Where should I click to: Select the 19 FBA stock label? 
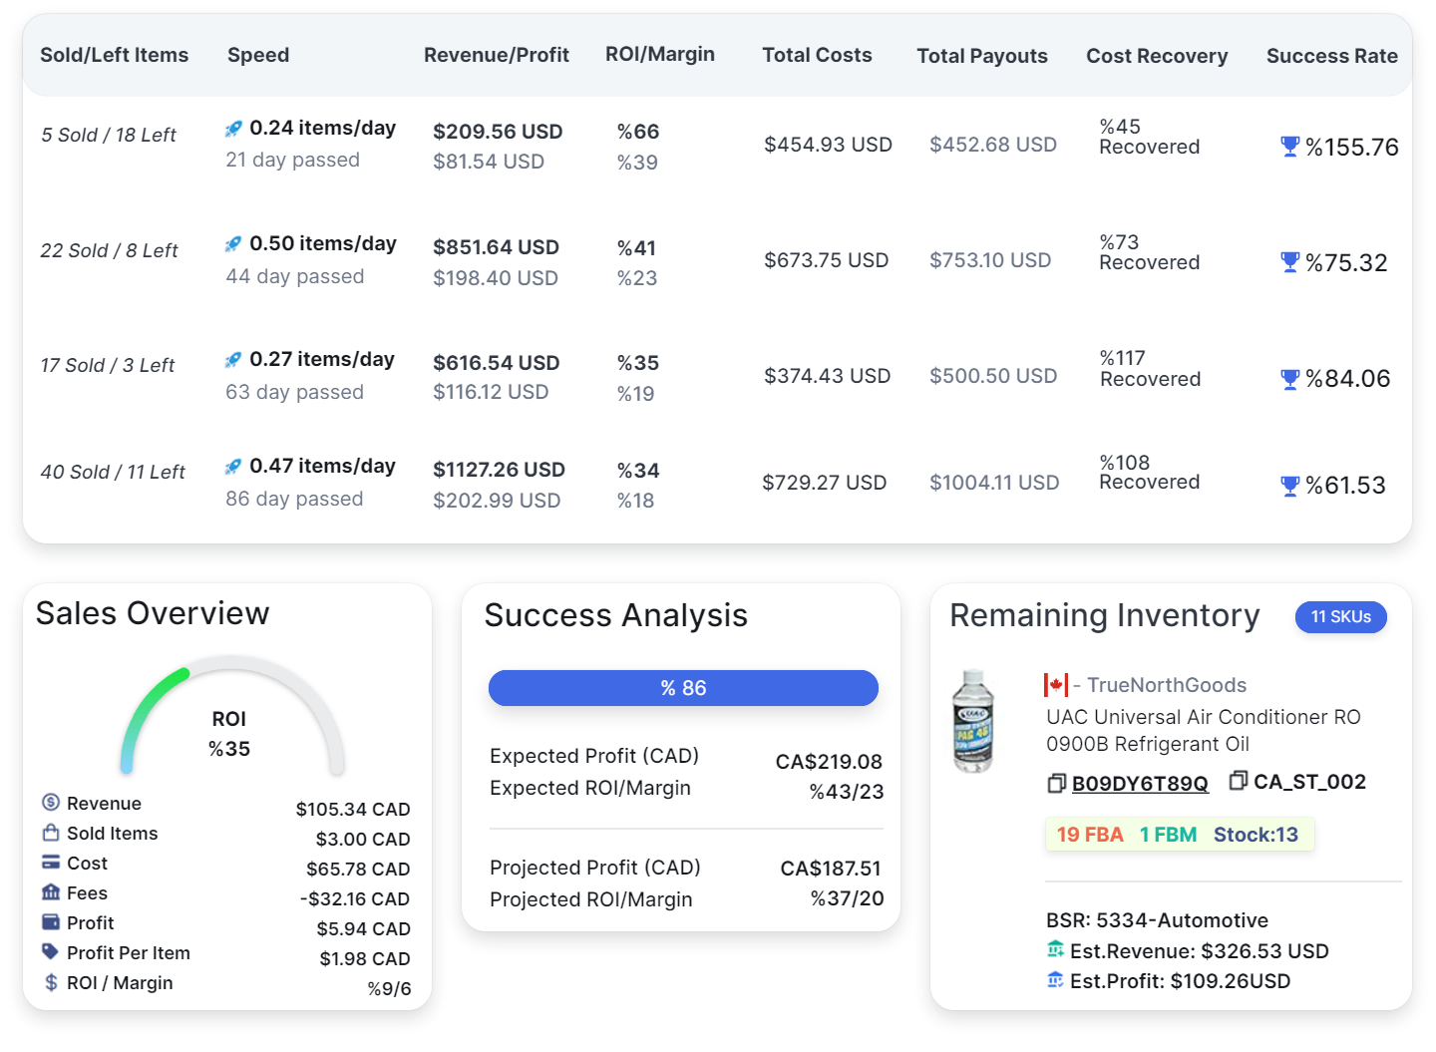coord(1089,835)
